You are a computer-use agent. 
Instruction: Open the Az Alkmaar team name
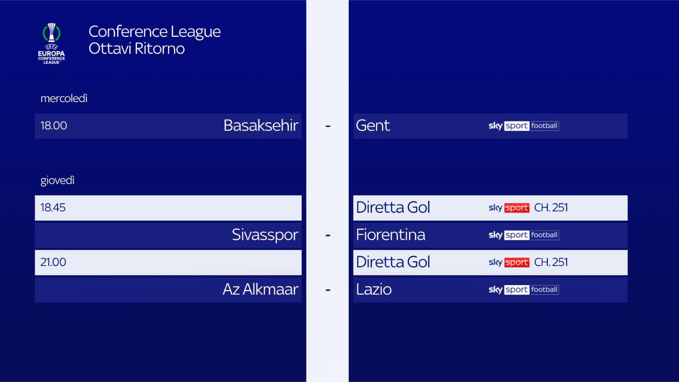(260, 289)
